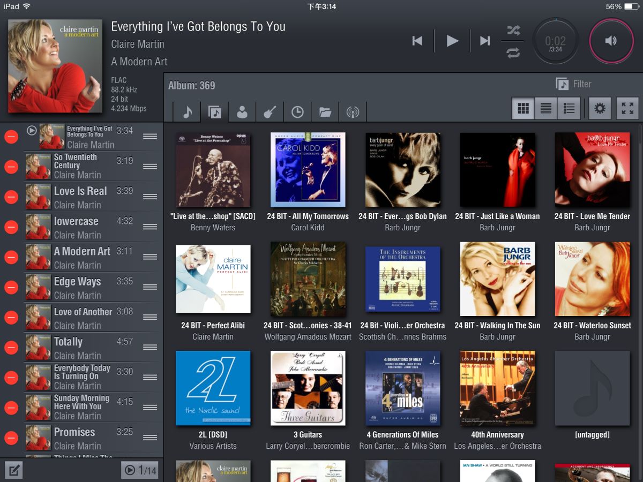Image resolution: width=643 pixels, height=482 pixels.
Task: Remove 'Everybody Today Is Turning On' from playlist
Action: click(11, 378)
